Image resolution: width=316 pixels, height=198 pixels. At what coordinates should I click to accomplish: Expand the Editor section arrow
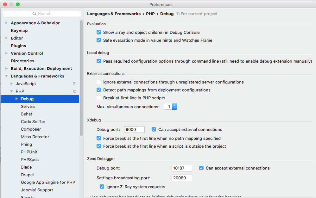click(6, 38)
